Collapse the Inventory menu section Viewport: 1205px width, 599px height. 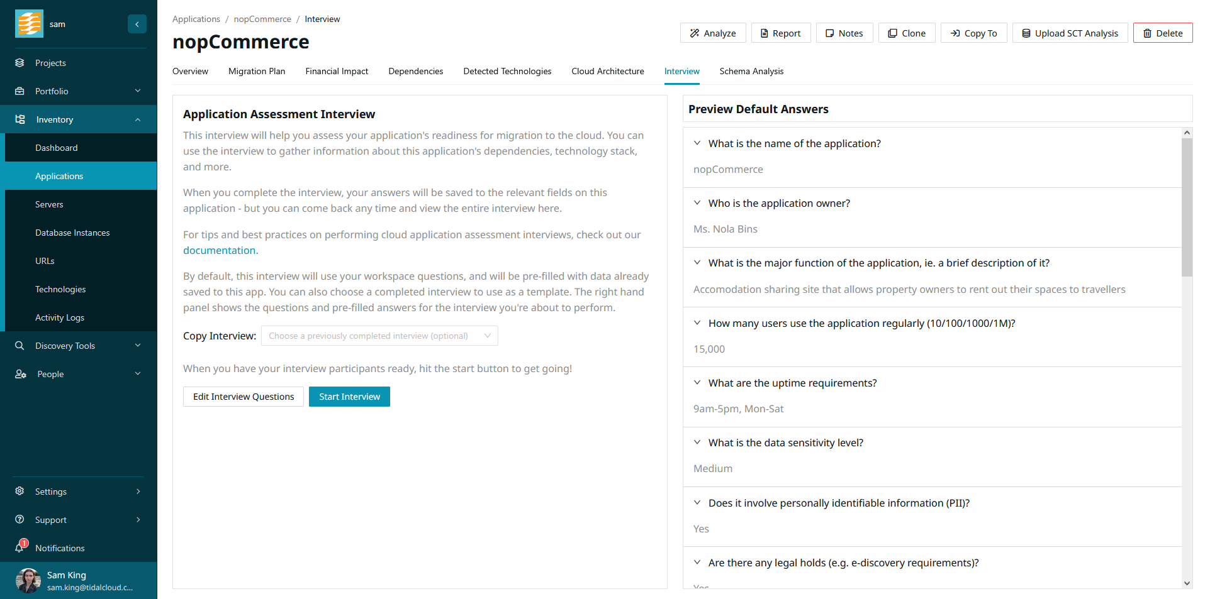pyautogui.click(x=138, y=119)
